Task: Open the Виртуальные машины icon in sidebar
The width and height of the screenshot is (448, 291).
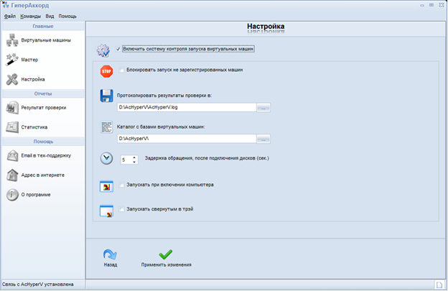Action: tap(12, 40)
